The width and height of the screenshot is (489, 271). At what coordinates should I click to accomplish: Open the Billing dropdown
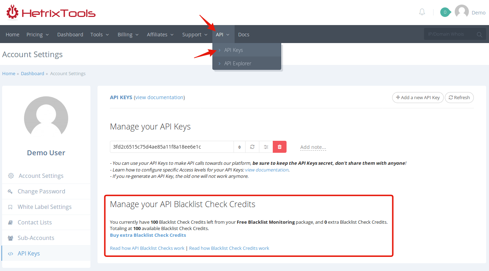click(x=128, y=34)
